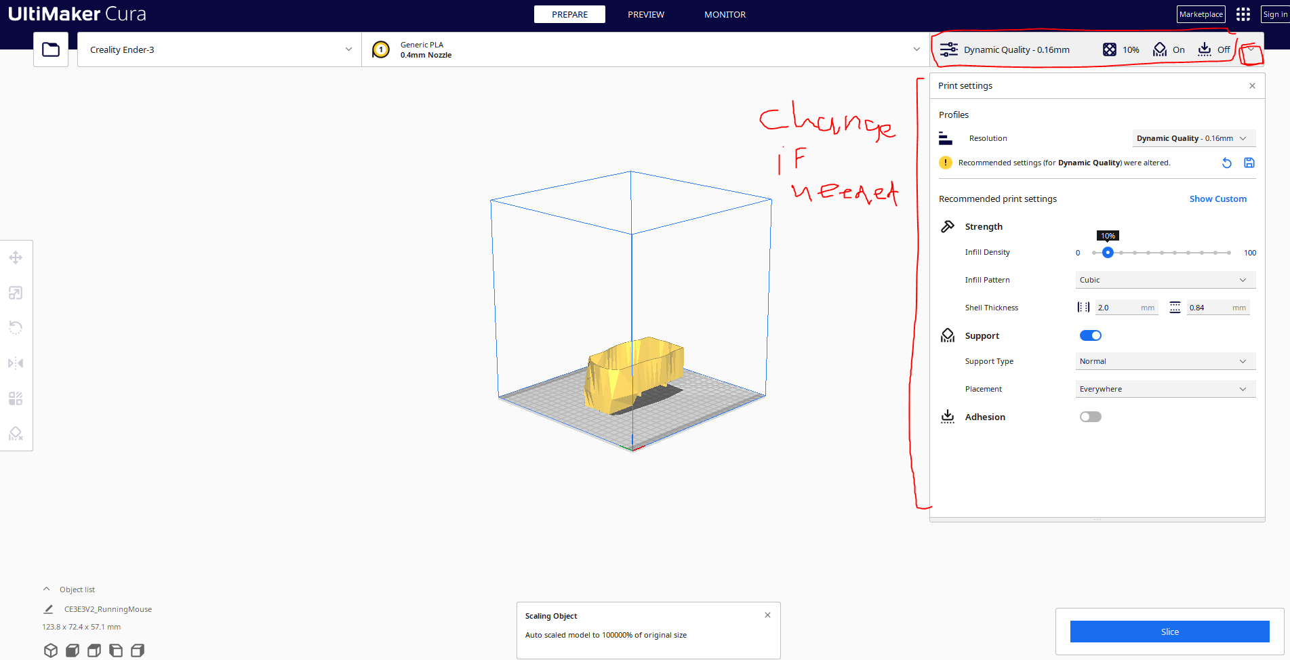Close the Print settings panel
This screenshot has width=1290, height=660.
1252,85
